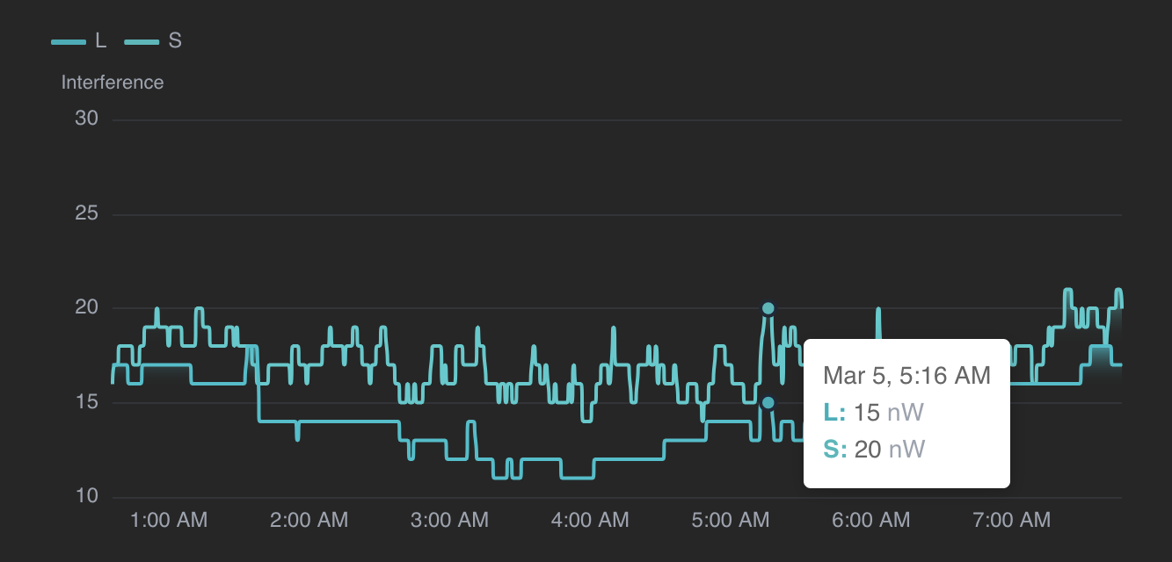Expand the 'S: 20 nW' tooltip entry
This screenshot has height=562, width=1172.
coord(872,448)
